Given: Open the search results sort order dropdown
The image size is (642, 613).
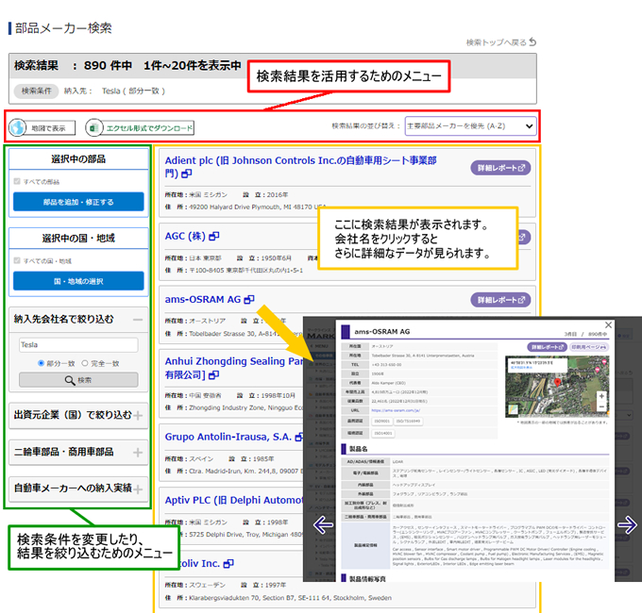Looking at the screenshot, I should (470, 125).
